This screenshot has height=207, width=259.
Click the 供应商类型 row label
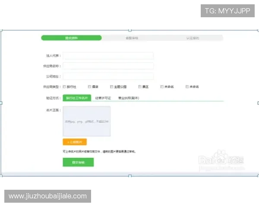tap(52, 87)
